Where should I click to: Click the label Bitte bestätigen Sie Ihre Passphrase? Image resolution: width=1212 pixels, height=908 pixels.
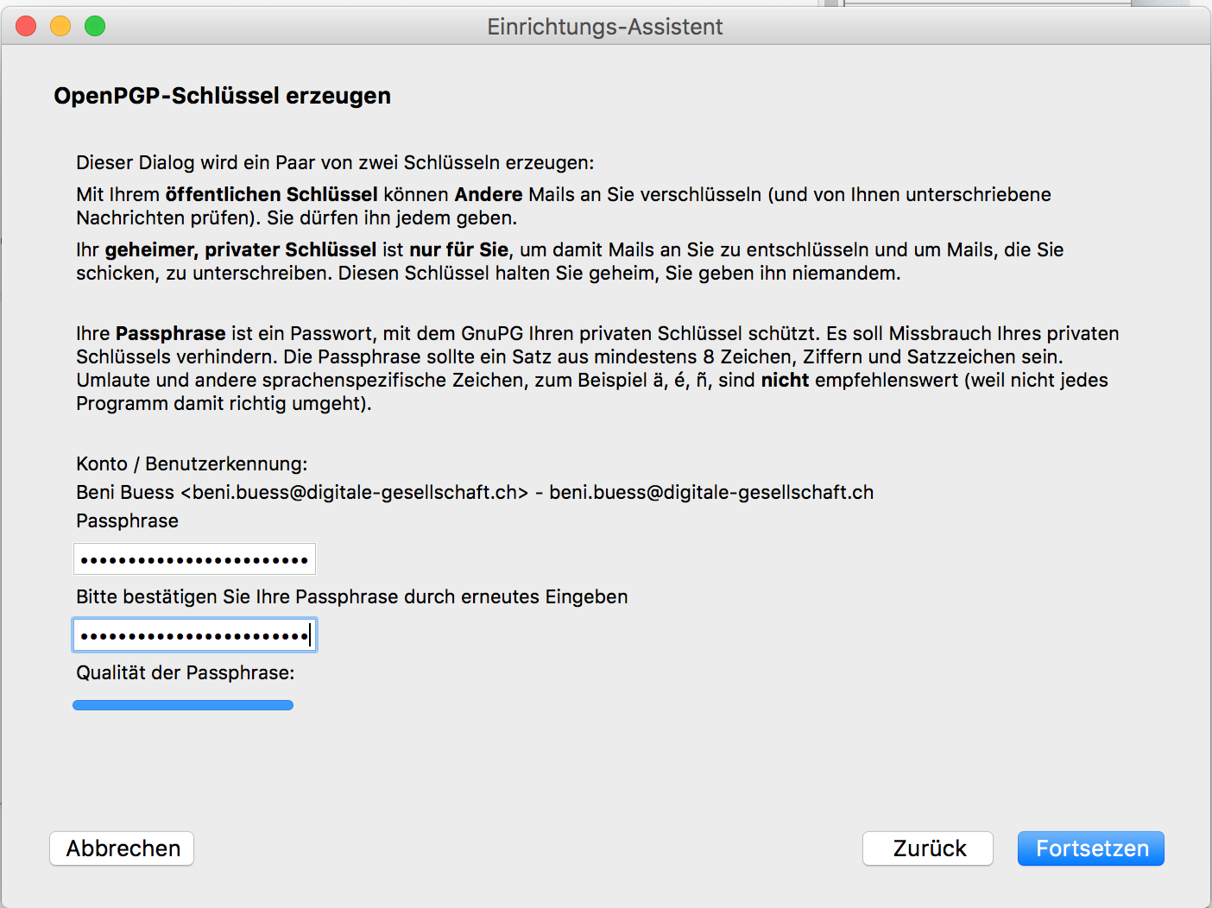352,596
